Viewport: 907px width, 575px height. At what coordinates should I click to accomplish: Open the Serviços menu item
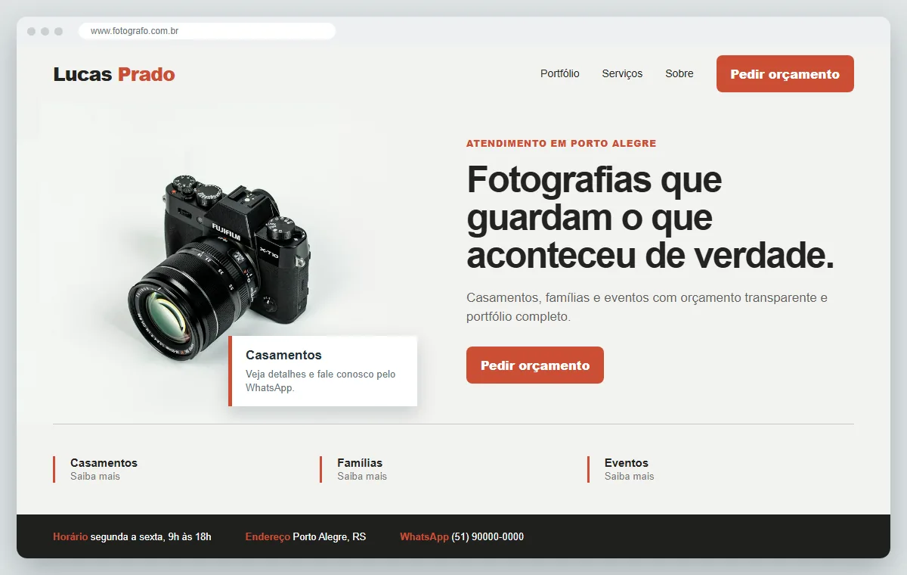tap(622, 73)
